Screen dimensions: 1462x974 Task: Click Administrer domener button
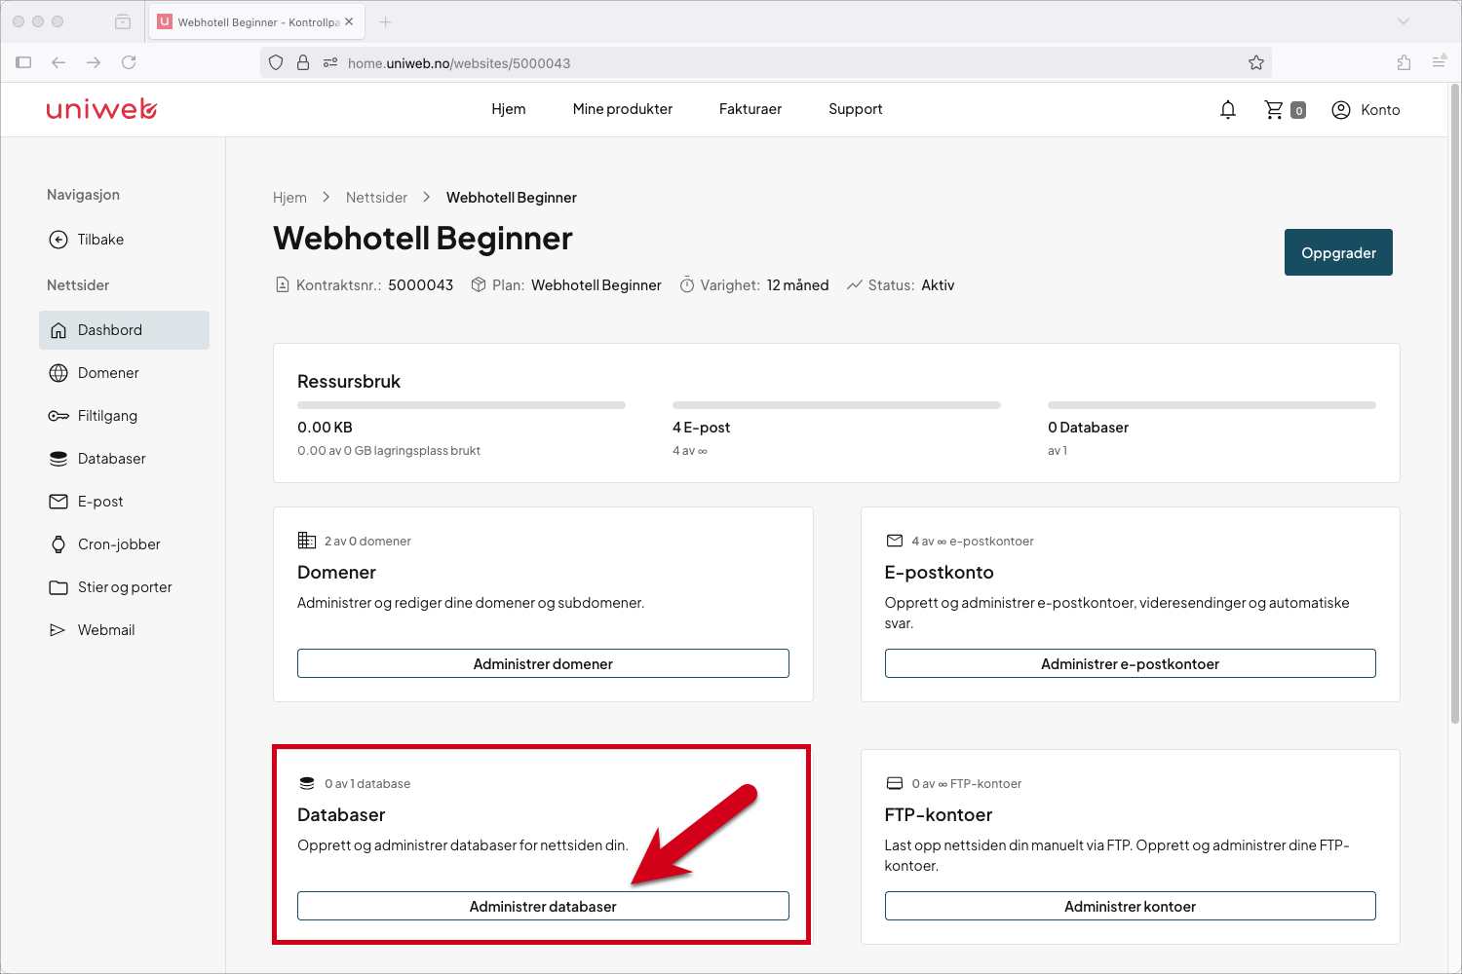543,663
